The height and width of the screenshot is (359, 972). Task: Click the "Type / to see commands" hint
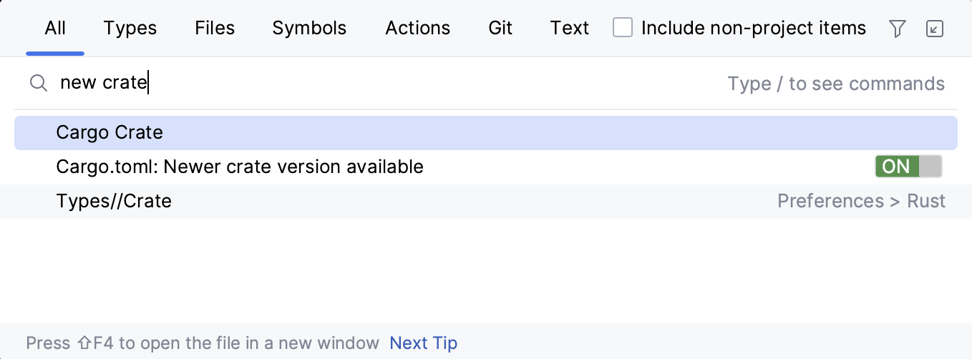(836, 84)
